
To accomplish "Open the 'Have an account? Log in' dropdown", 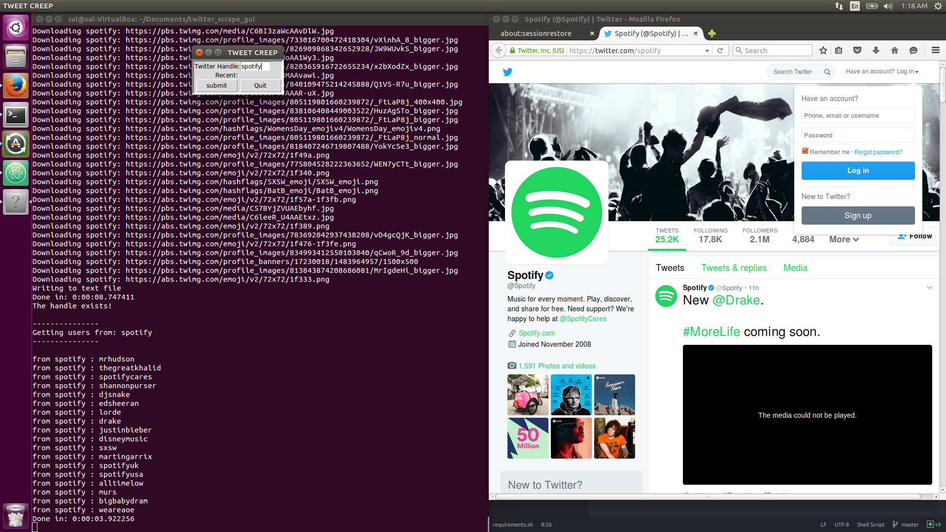I will point(882,71).
